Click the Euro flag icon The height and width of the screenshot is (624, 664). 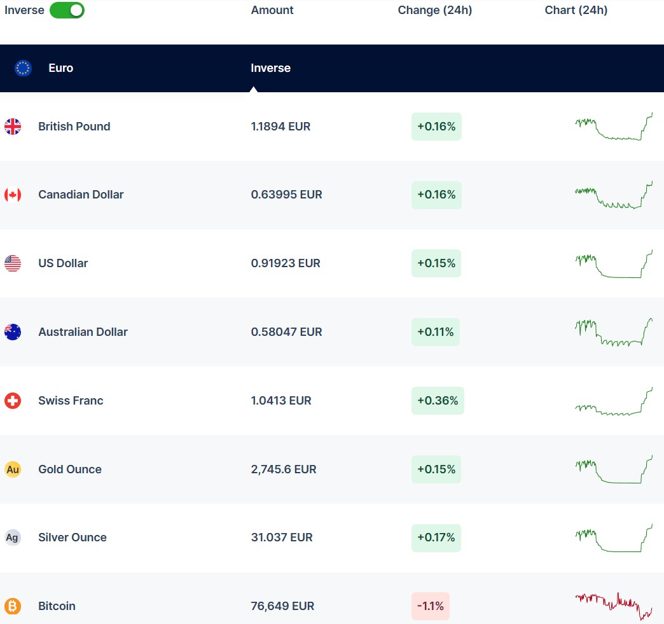[x=24, y=68]
